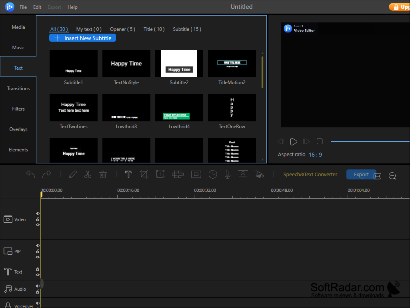The height and width of the screenshot is (308, 410).
Task: Click the Duration clock icon
Action: (213, 175)
